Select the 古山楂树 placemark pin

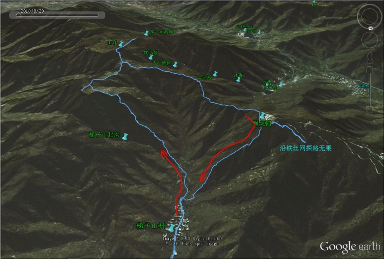tap(175, 64)
